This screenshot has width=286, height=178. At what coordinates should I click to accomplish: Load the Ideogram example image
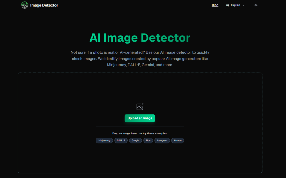[x=162, y=141]
